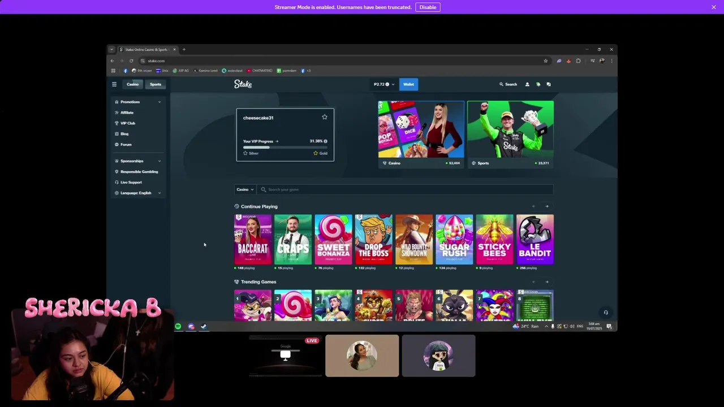Open the Chrome three-dot menu
Viewport: 724px width, 407px height.
click(611, 60)
